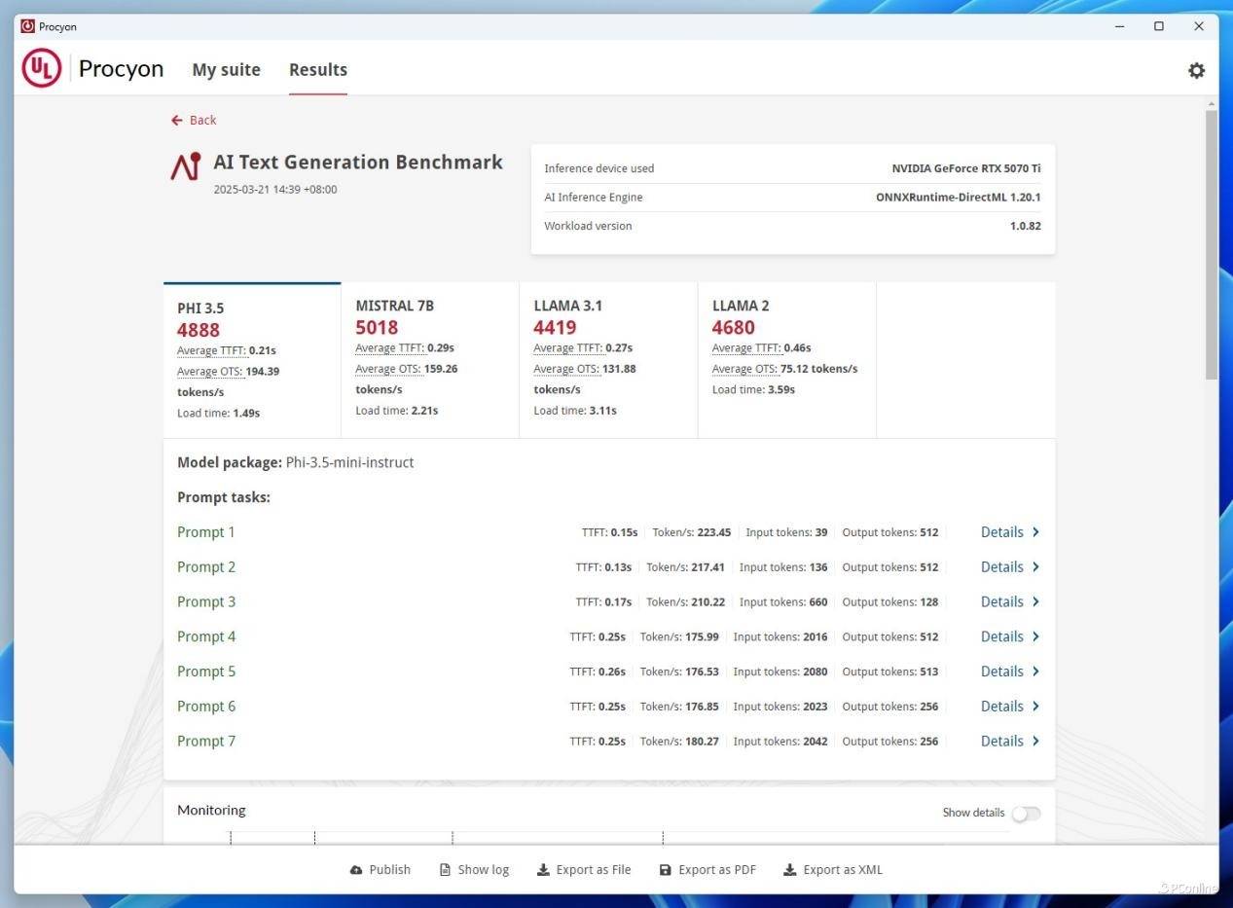Viewport: 1233px width, 908px height.
Task: Click the vertical scrollbar on the right
Action: click(x=1211, y=243)
